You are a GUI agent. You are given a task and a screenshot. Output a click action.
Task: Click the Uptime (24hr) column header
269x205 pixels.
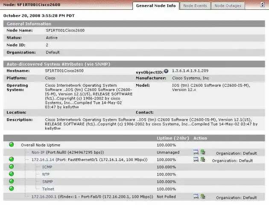point(173,138)
